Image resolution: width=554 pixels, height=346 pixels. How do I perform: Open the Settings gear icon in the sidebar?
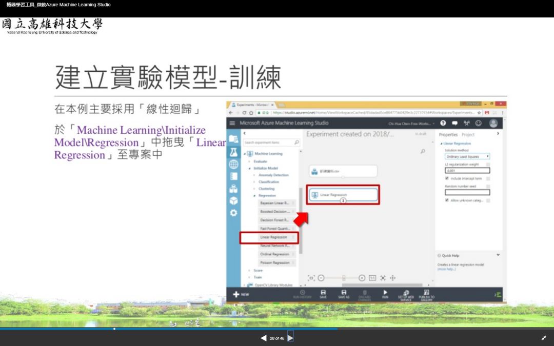point(233,213)
